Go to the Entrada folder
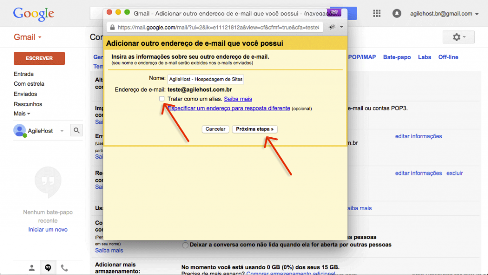Image resolution: width=488 pixels, height=275 pixels. (24, 74)
